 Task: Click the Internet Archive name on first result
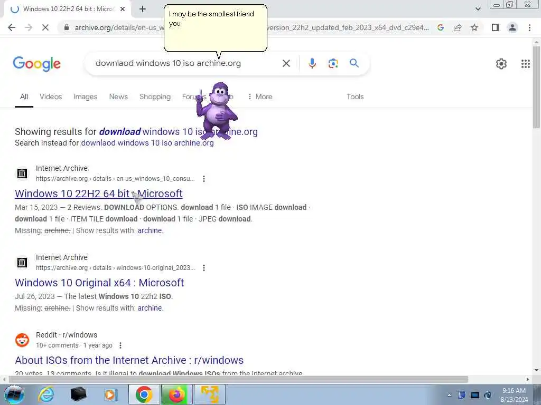[62, 168]
